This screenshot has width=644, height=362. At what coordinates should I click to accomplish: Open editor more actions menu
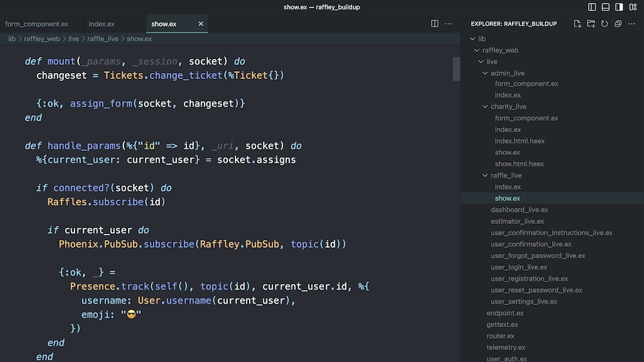pos(448,24)
